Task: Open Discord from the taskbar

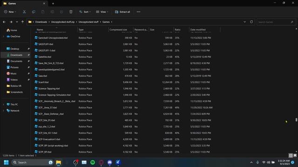Action: coord(110,162)
